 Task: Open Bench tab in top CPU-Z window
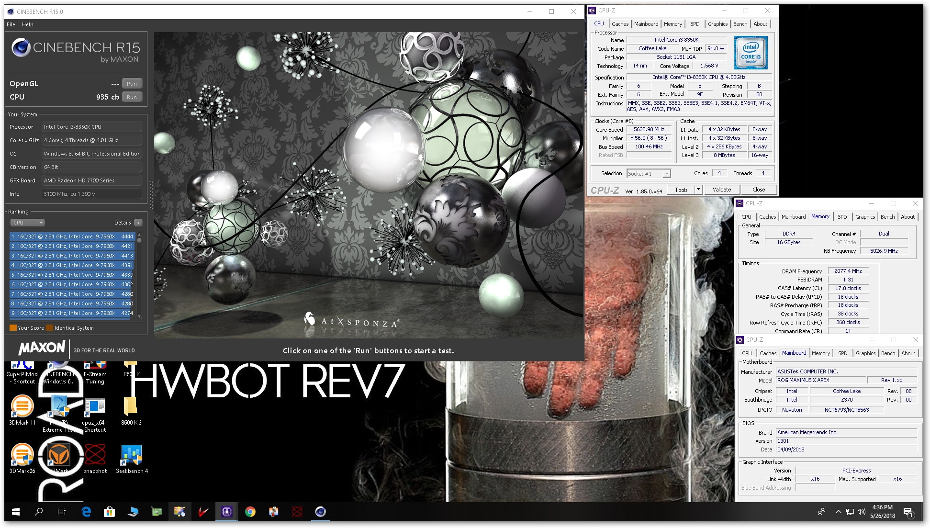740,24
